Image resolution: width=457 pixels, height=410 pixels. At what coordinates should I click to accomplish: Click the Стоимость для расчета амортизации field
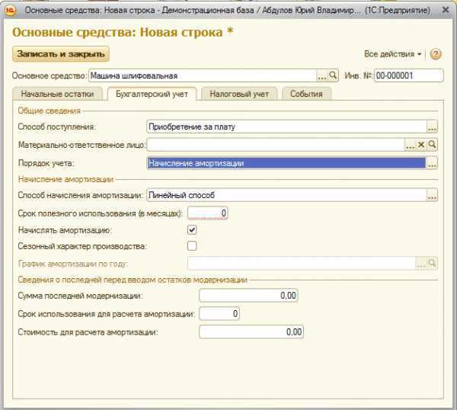pyautogui.click(x=251, y=332)
